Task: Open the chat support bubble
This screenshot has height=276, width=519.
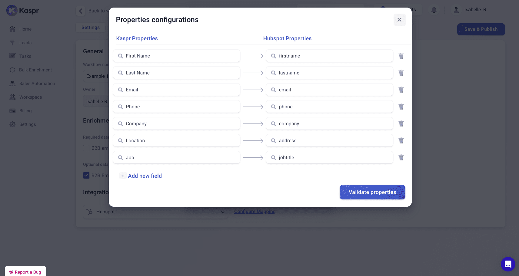Action: (508, 264)
